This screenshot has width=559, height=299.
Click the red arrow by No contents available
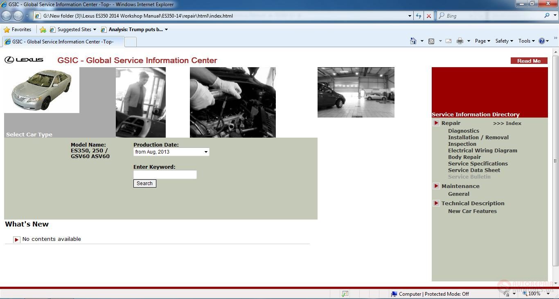tap(16, 240)
